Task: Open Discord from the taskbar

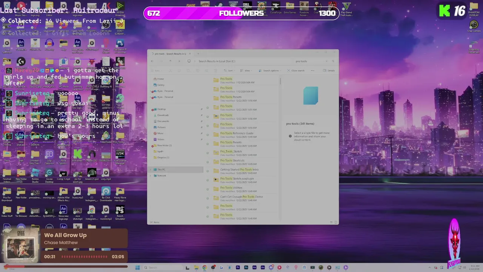Action: [271, 267]
